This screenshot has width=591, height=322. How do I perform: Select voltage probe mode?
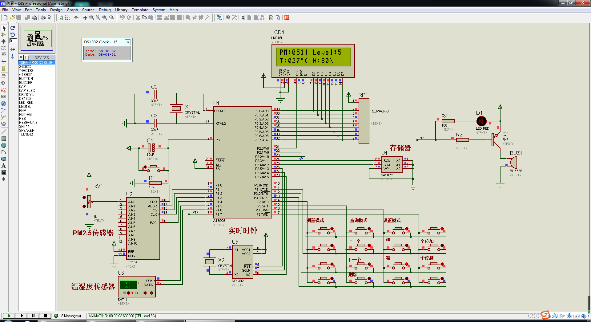4,110
